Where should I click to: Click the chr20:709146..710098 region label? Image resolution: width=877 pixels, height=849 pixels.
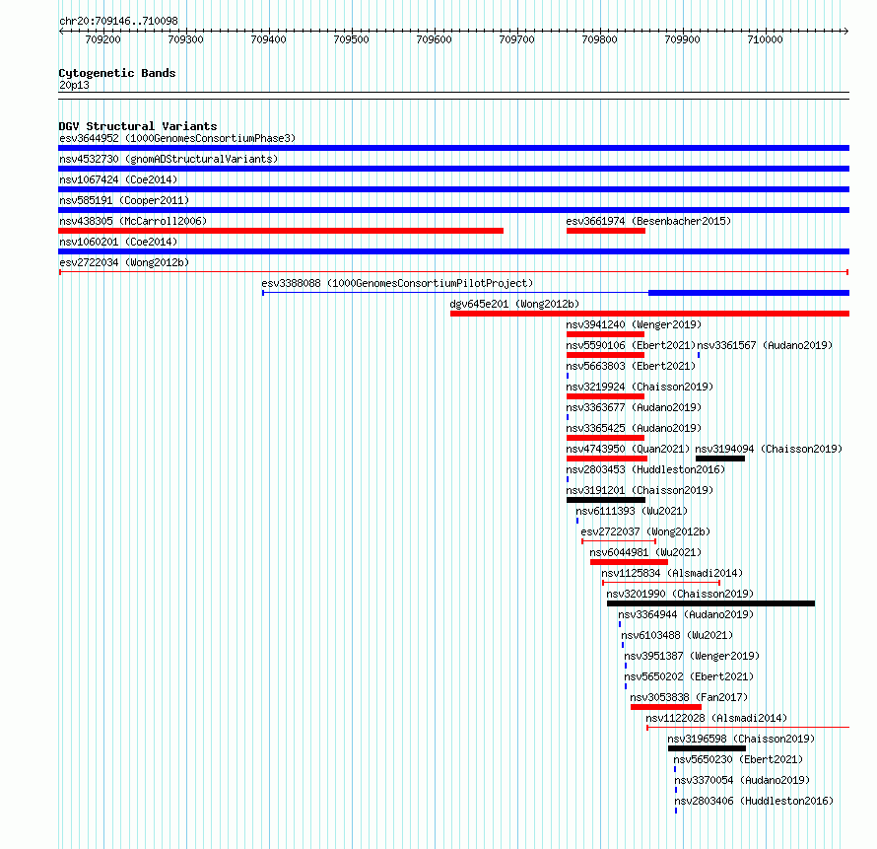[x=118, y=21]
